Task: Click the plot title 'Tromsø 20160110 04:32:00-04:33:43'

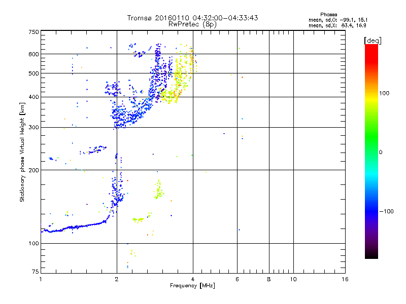Action: pyautogui.click(x=192, y=18)
